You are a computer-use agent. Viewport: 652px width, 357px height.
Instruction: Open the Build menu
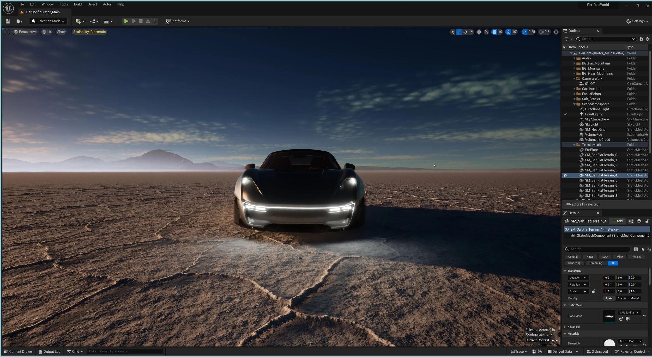(78, 4)
